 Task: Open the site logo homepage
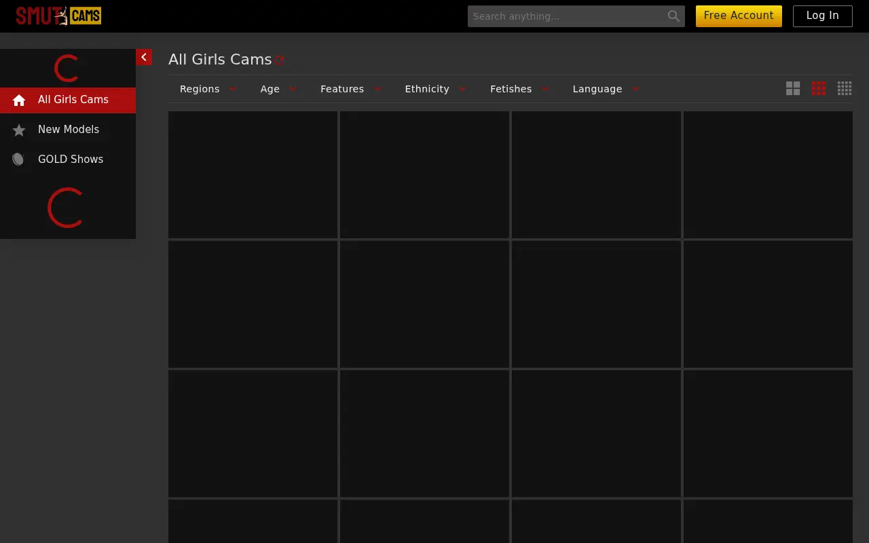[x=58, y=16]
